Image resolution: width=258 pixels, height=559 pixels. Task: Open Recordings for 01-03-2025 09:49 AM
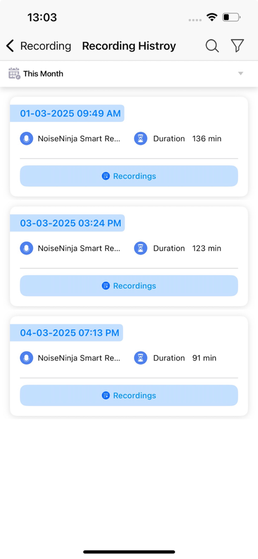pyautogui.click(x=129, y=176)
